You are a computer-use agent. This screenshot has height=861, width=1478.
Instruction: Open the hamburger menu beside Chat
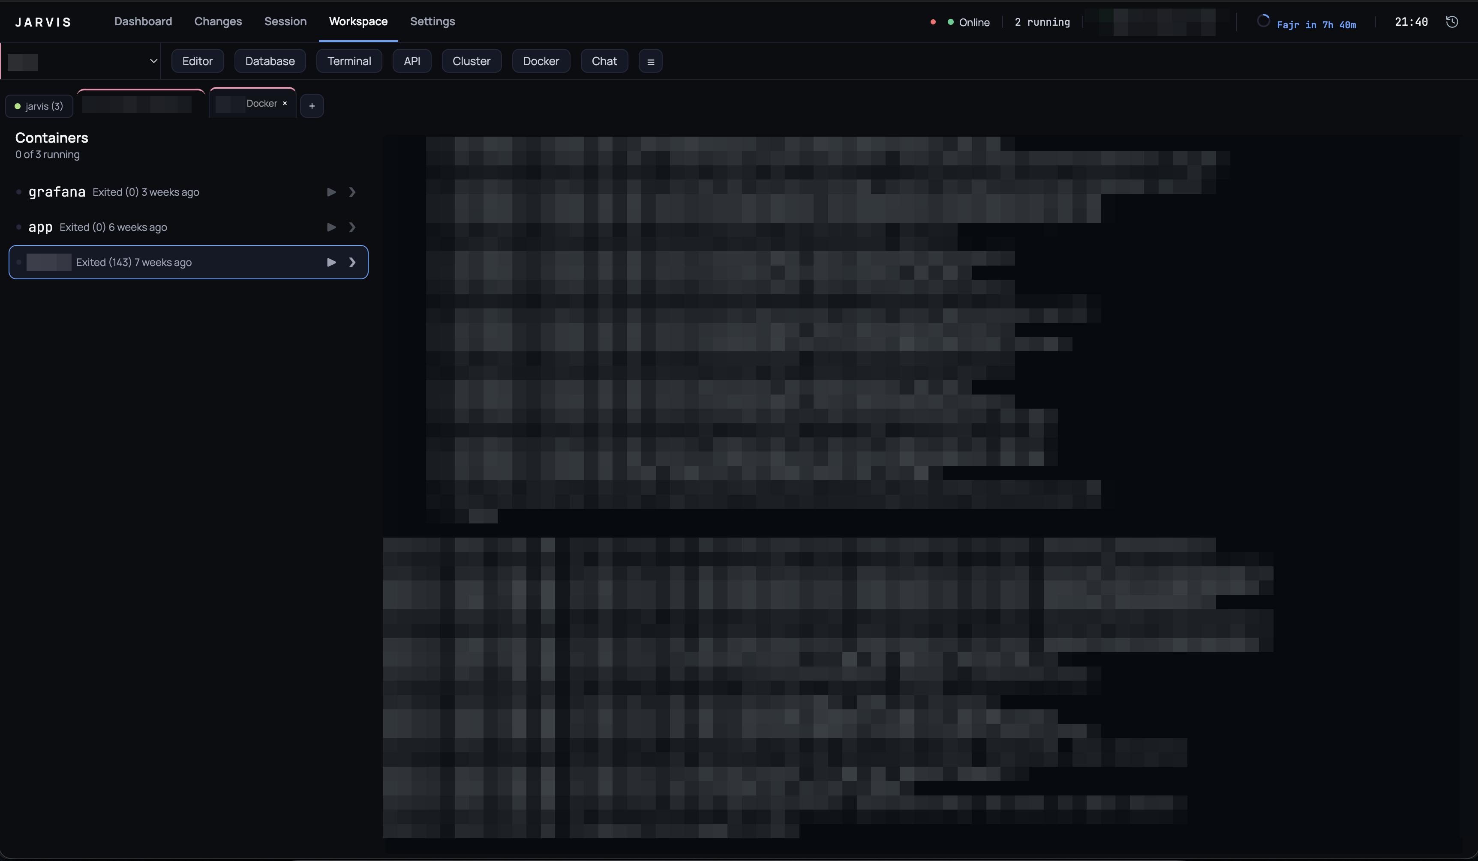(x=650, y=62)
